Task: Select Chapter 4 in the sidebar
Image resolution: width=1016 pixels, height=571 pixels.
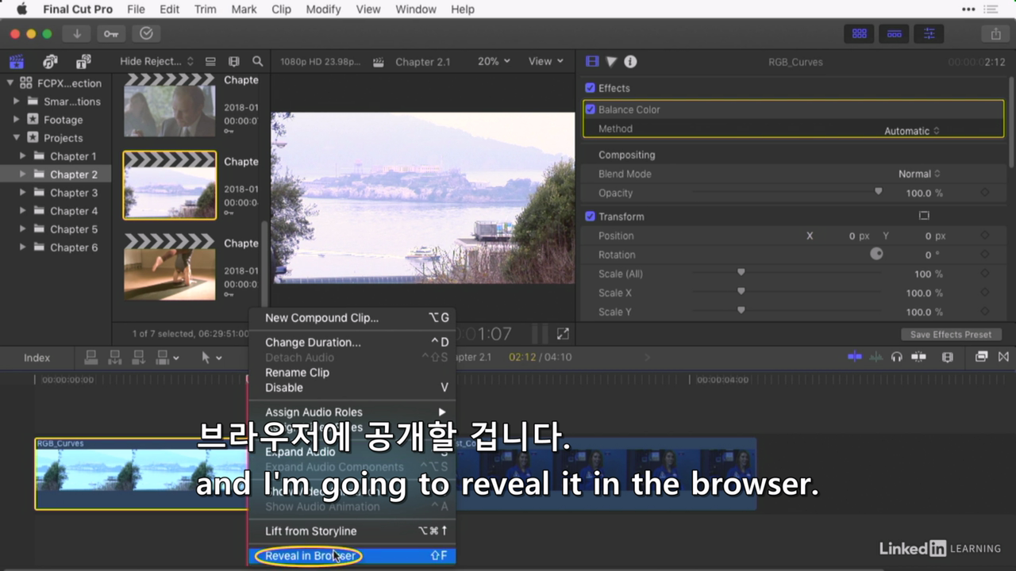Action: tap(74, 211)
